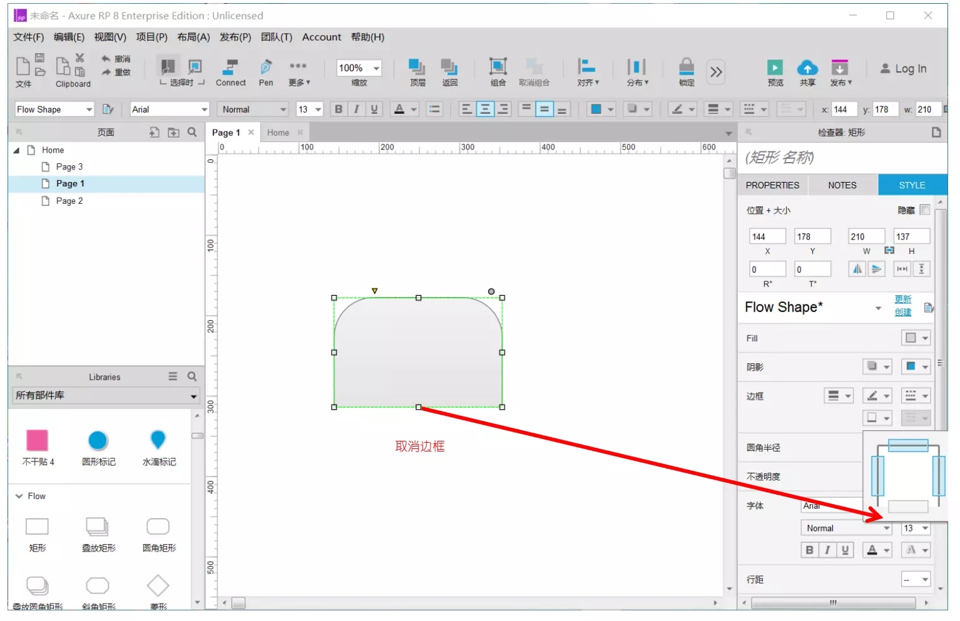This screenshot has height=621, width=960.
Task: Open the zoom 100% dropdown
Action: pyautogui.click(x=376, y=68)
